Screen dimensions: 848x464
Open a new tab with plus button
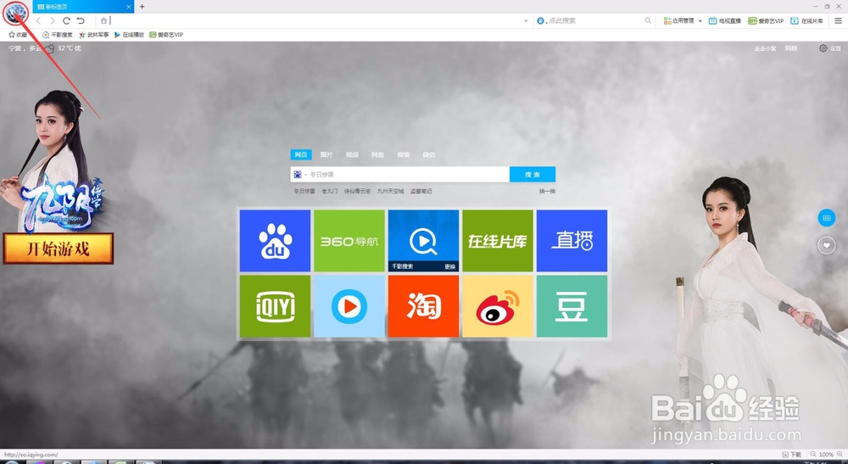coord(142,7)
